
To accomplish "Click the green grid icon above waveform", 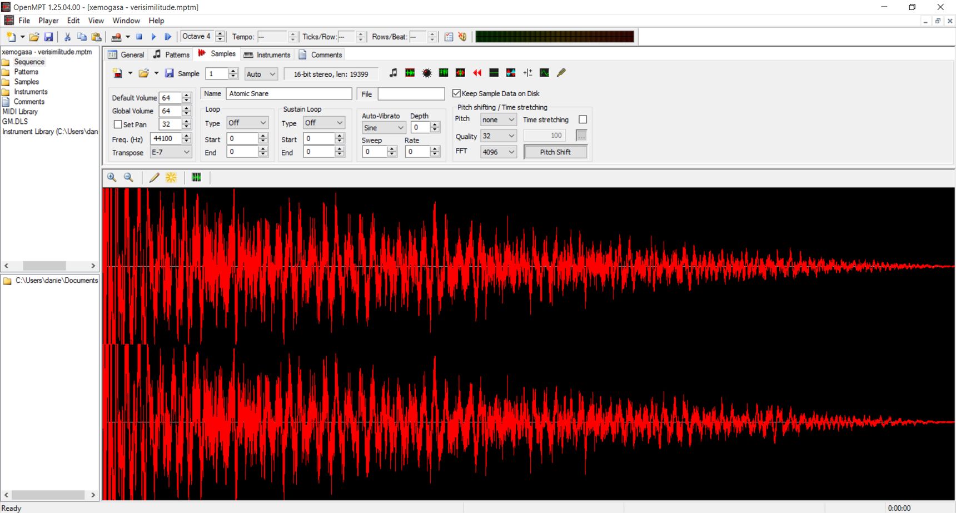I will 196,177.
